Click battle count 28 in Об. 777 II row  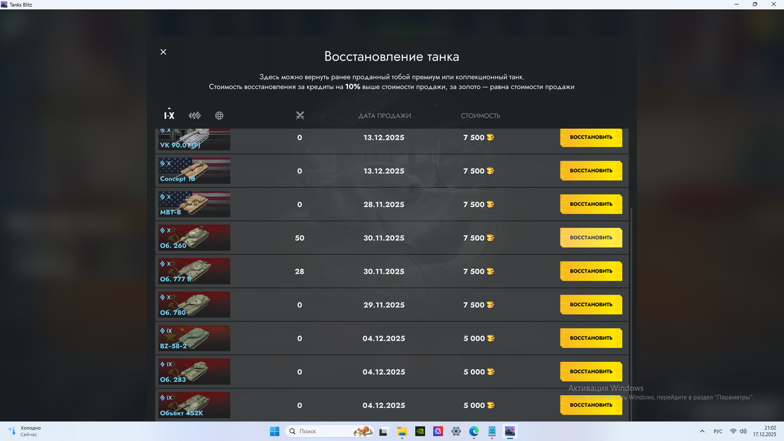[300, 271]
